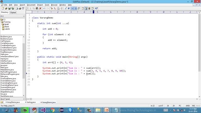Switch to the Directory panel tab
This screenshot has height=113, width=201.
click(x=5, y=12)
